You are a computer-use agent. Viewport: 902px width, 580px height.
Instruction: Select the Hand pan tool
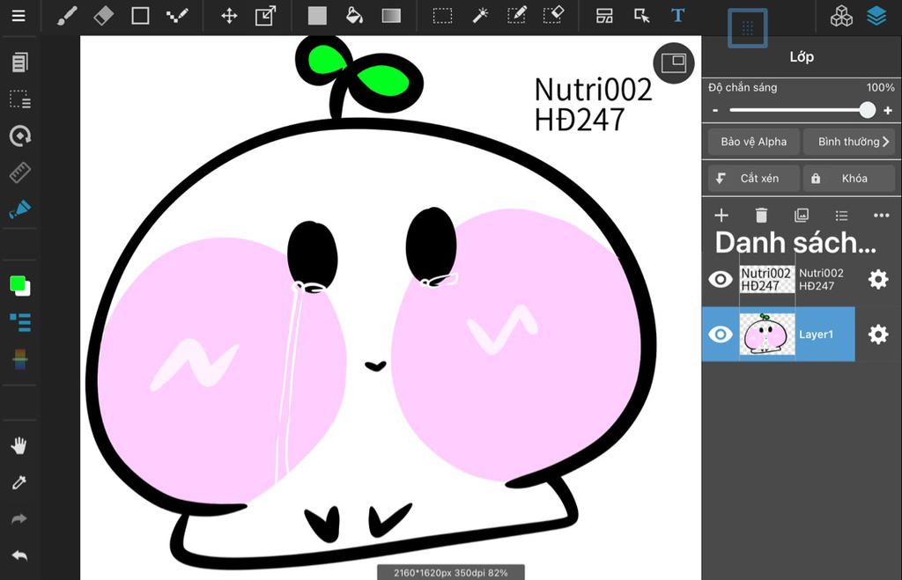pos(19,445)
